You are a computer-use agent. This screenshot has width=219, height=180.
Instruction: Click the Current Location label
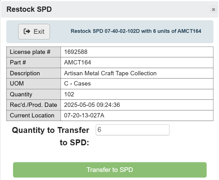[x=32, y=116]
